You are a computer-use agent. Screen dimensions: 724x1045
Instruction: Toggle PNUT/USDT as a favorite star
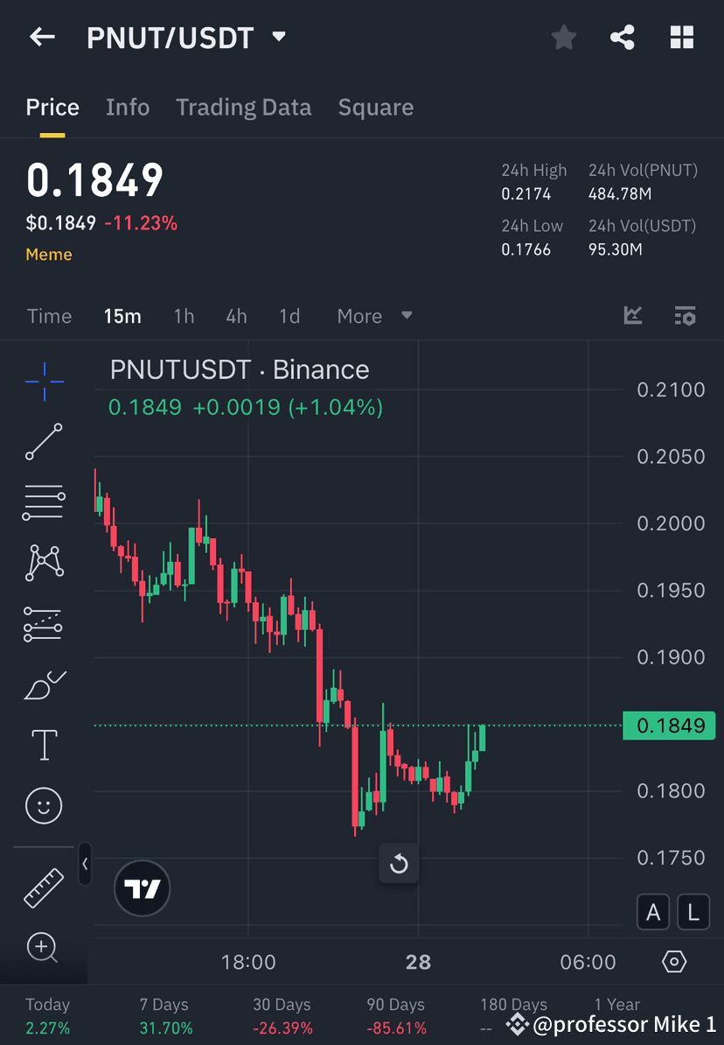pos(563,37)
